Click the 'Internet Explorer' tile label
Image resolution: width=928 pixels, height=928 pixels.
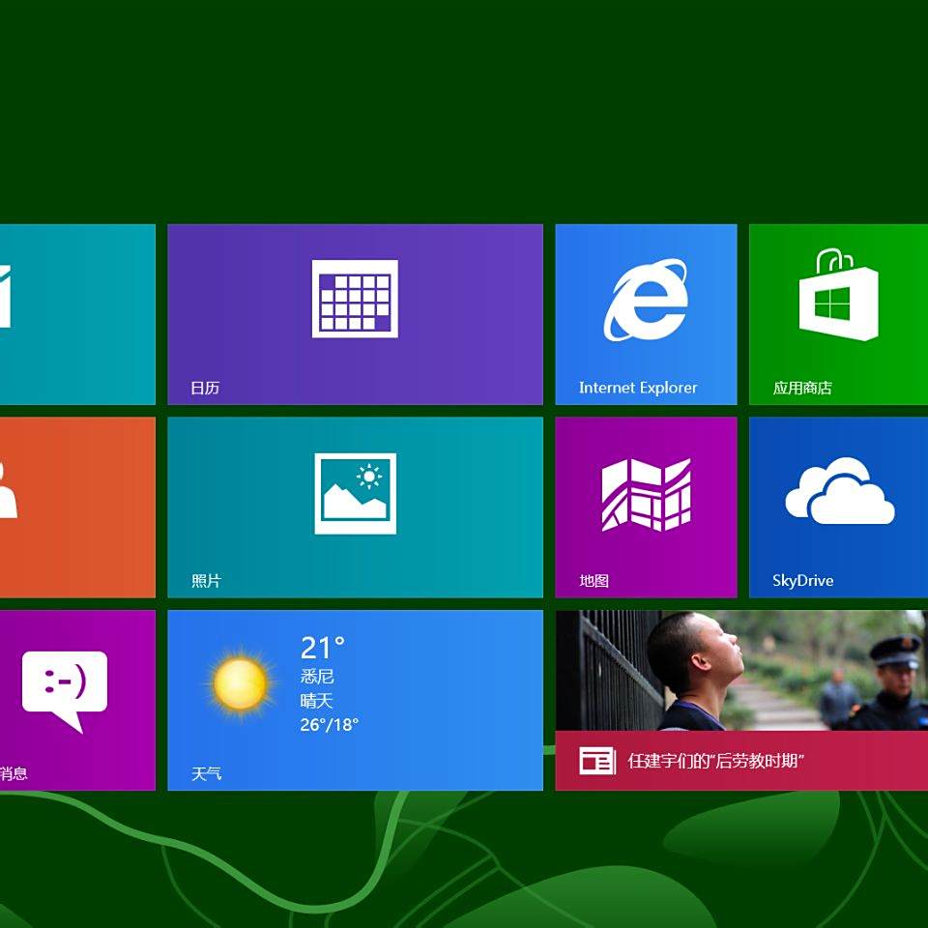[638, 388]
